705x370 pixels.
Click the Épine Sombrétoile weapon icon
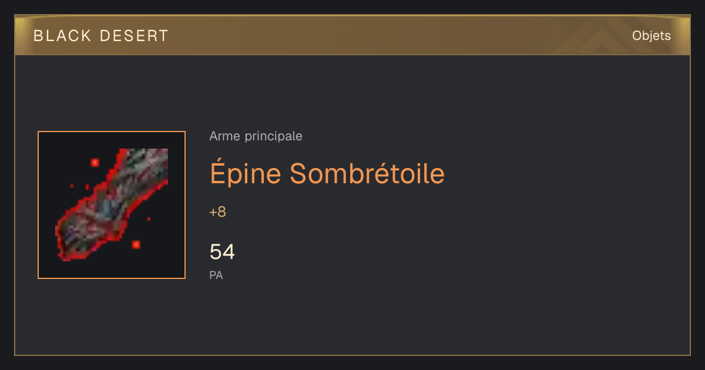(112, 205)
